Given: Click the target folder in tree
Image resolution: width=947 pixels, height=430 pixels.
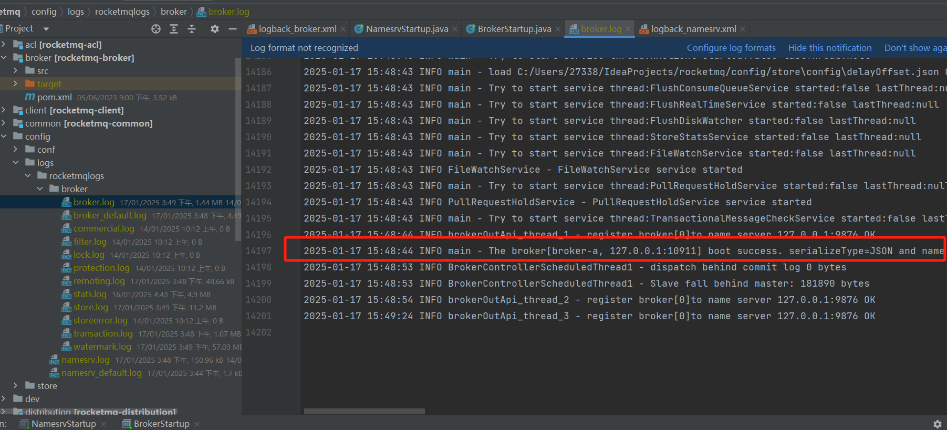Looking at the screenshot, I should tap(49, 84).
